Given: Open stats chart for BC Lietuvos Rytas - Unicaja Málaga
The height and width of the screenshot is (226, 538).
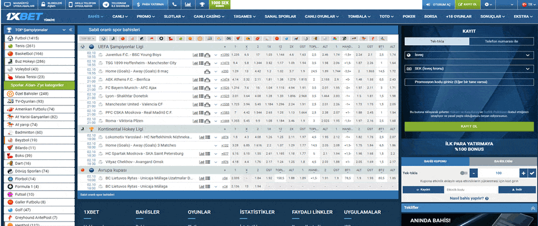Looking at the screenshot, I should tap(202, 187).
